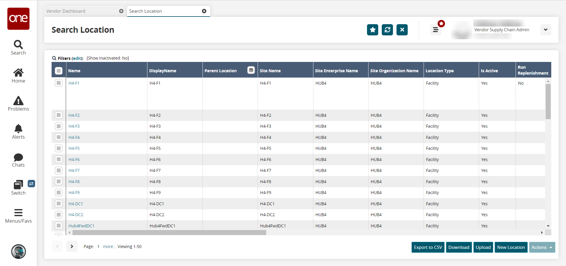Click the star favorite button in header
This screenshot has height=266, width=566.
(x=372, y=30)
